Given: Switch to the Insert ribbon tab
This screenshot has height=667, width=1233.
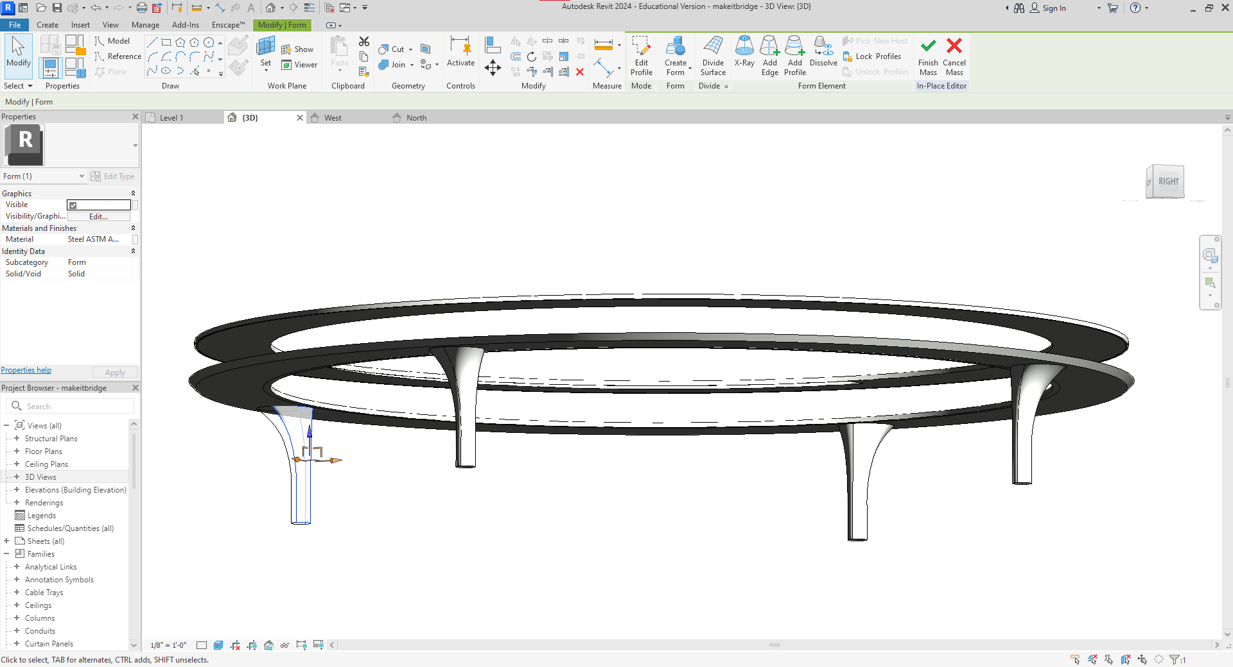Looking at the screenshot, I should point(80,25).
